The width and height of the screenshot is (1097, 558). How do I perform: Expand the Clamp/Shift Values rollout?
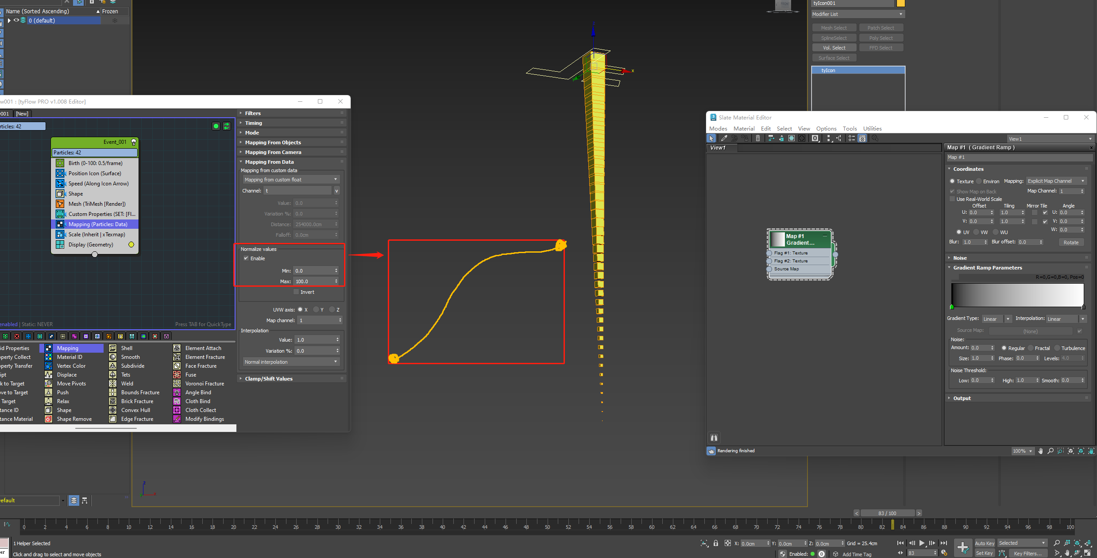pos(269,379)
